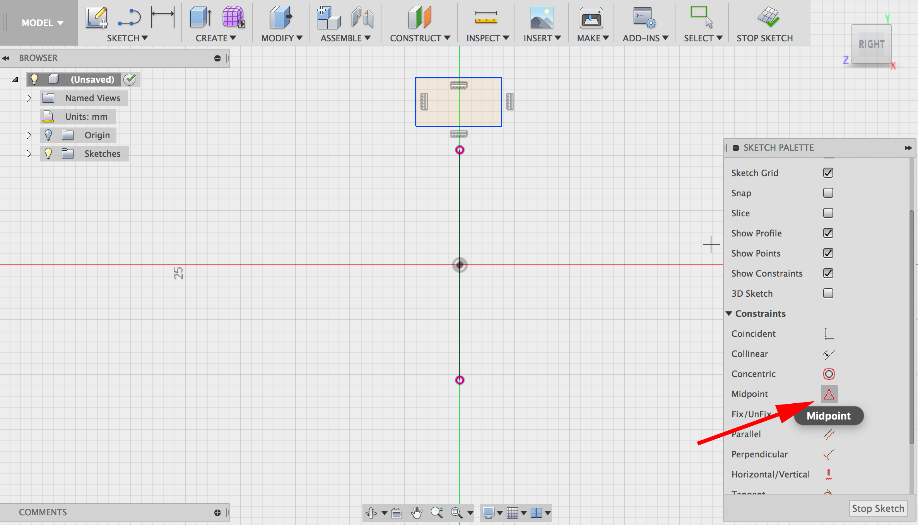Open the Display Settings dropdown arrow
This screenshot has height=525, width=918.
(500, 513)
